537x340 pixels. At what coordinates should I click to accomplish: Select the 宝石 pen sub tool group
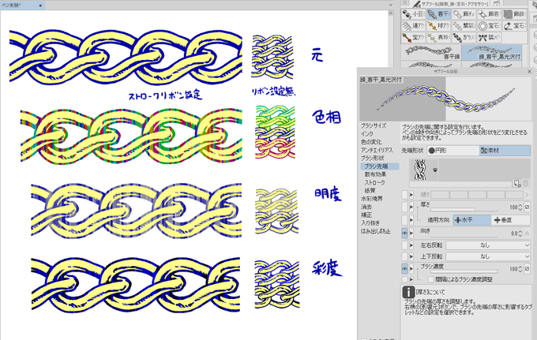[515, 26]
